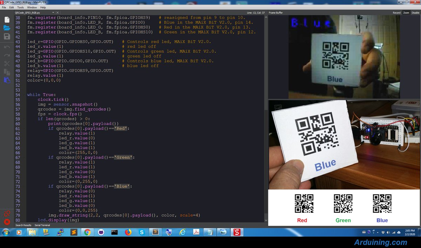This screenshot has width=421, height=248.
Task: Click the New File icon in sidebar
Action: coord(7,20)
